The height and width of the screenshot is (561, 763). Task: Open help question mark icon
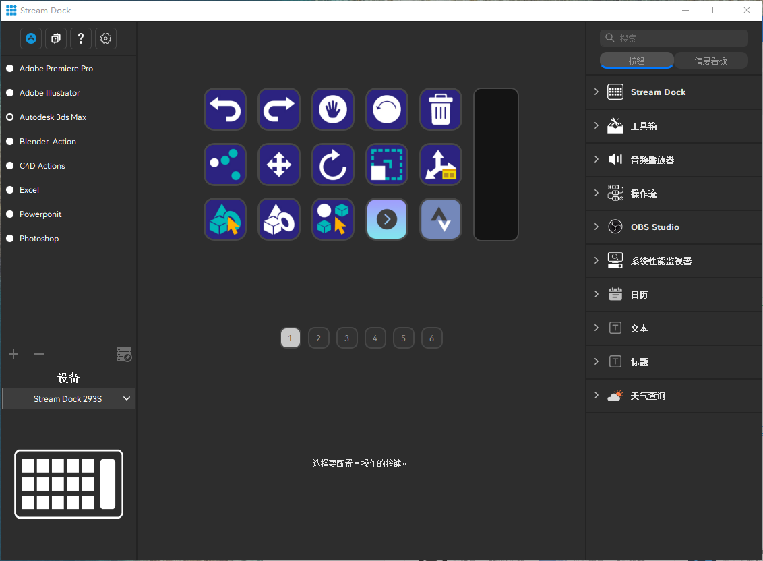click(81, 38)
